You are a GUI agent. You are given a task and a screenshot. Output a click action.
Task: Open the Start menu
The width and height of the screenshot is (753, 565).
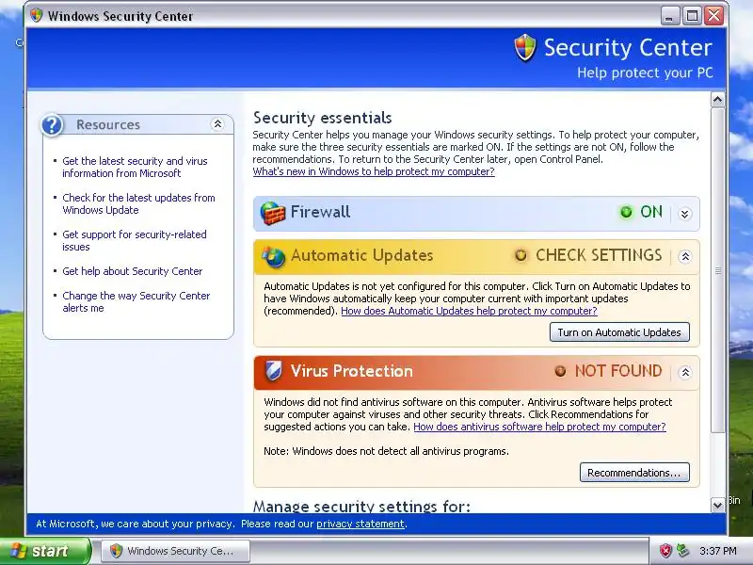point(45,551)
